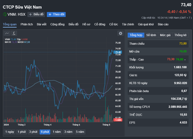The width and height of the screenshot is (193, 139).
Task: Click volume label 1.68M on axis
Action: click(118, 120)
